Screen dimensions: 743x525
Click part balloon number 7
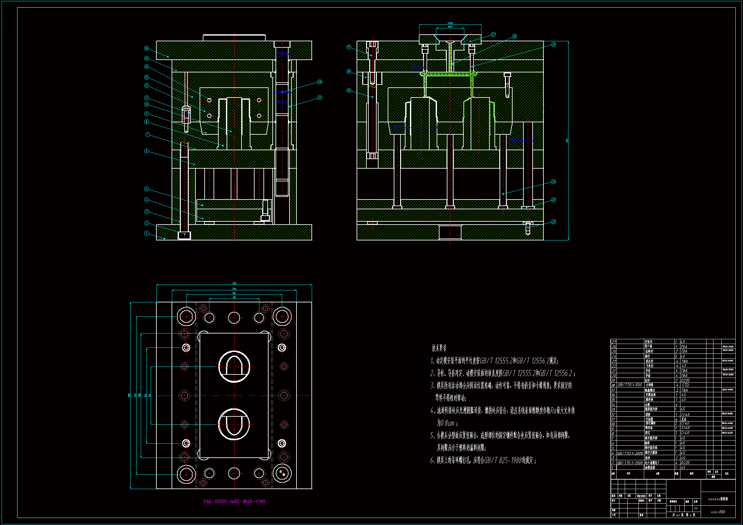(147, 134)
